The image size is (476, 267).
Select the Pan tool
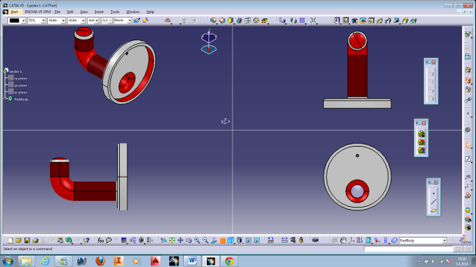[x=180, y=241]
